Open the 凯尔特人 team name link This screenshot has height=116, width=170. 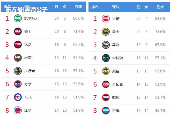31,18
